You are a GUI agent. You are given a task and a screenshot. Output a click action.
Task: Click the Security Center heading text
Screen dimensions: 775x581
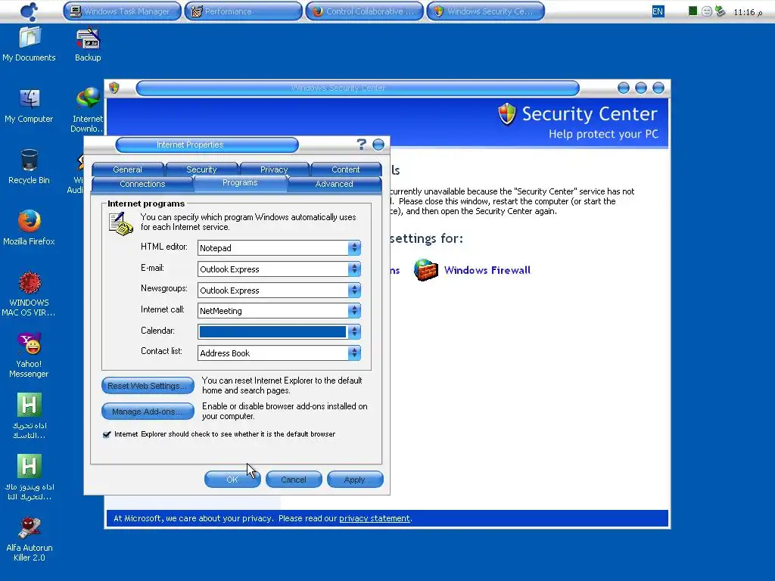(590, 113)
